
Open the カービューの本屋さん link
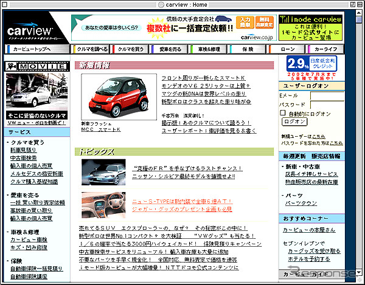309,230
